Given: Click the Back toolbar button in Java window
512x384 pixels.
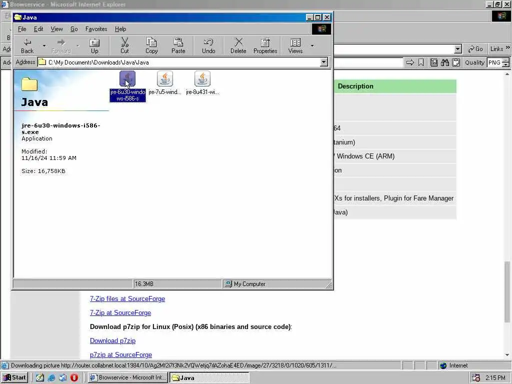Looking at the screenshot, I should point(27,45).
